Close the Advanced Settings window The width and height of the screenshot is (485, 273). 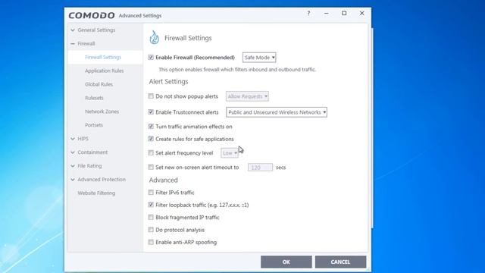[361, 14]
